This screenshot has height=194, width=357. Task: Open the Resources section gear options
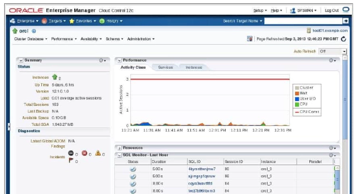point(332,148)
